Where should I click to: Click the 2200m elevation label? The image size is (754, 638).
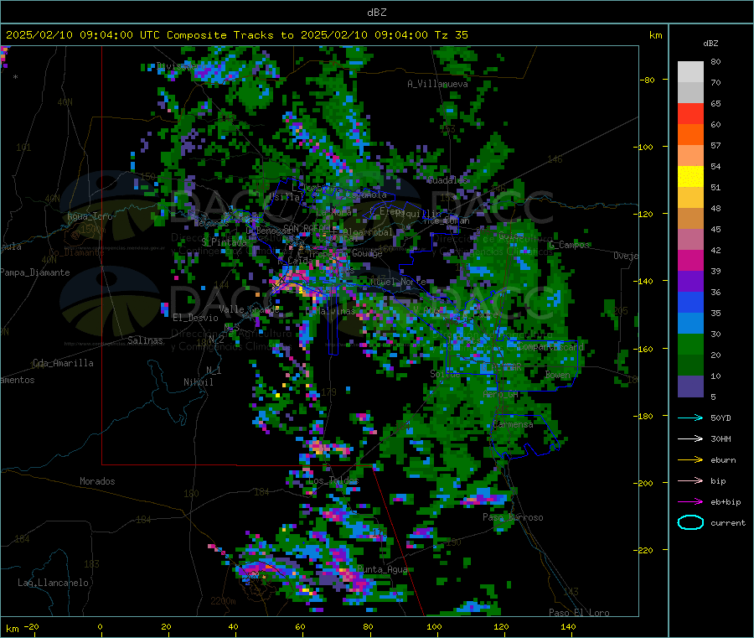[223, 601]
